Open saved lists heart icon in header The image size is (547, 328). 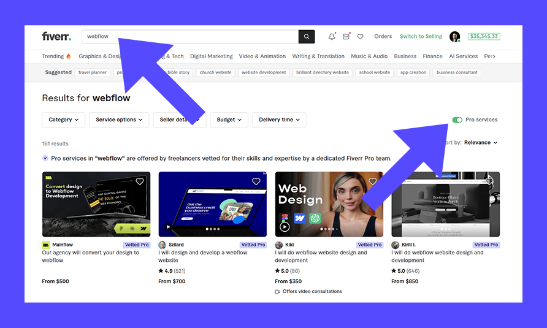coord(361,36)
